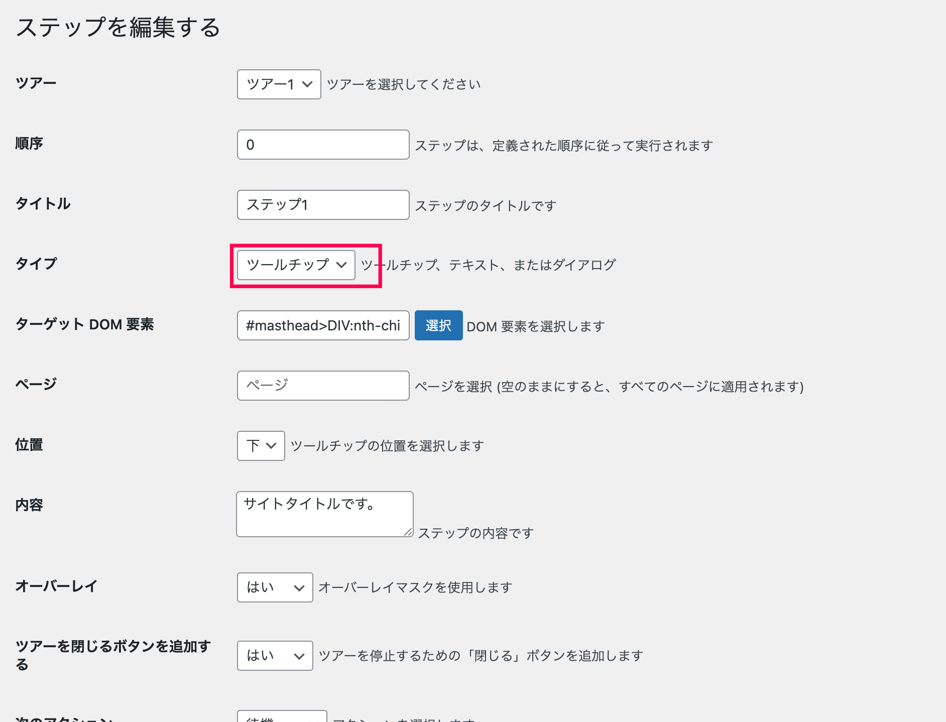
Task: Click the target DOM element field with #masthead
Action: tap(323, 325)
